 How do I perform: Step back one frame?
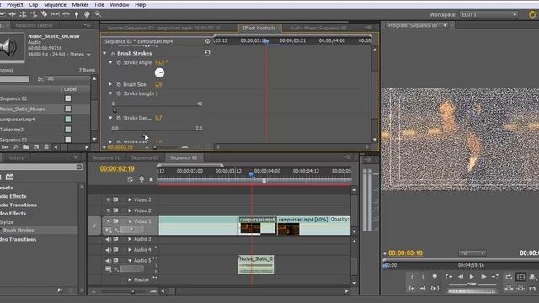(x=461, y=277)
